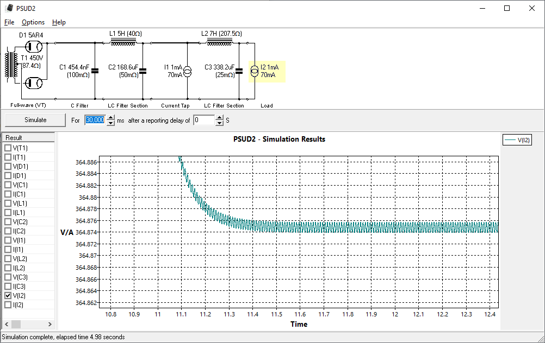Viewport: 545px width, 343px height.
Task: Click the Full-wave (VT) section label
Action: click(x=28, y=105)
